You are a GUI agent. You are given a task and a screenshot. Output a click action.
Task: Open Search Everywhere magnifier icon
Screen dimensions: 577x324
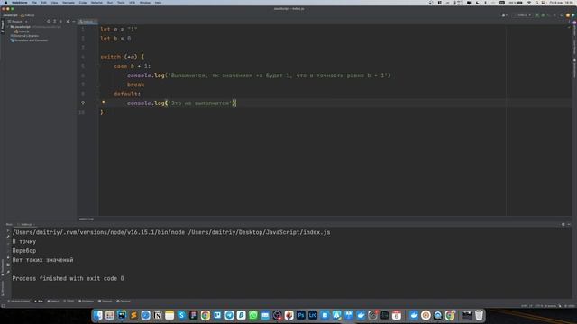pyautogui.click(x=562, y=15)
